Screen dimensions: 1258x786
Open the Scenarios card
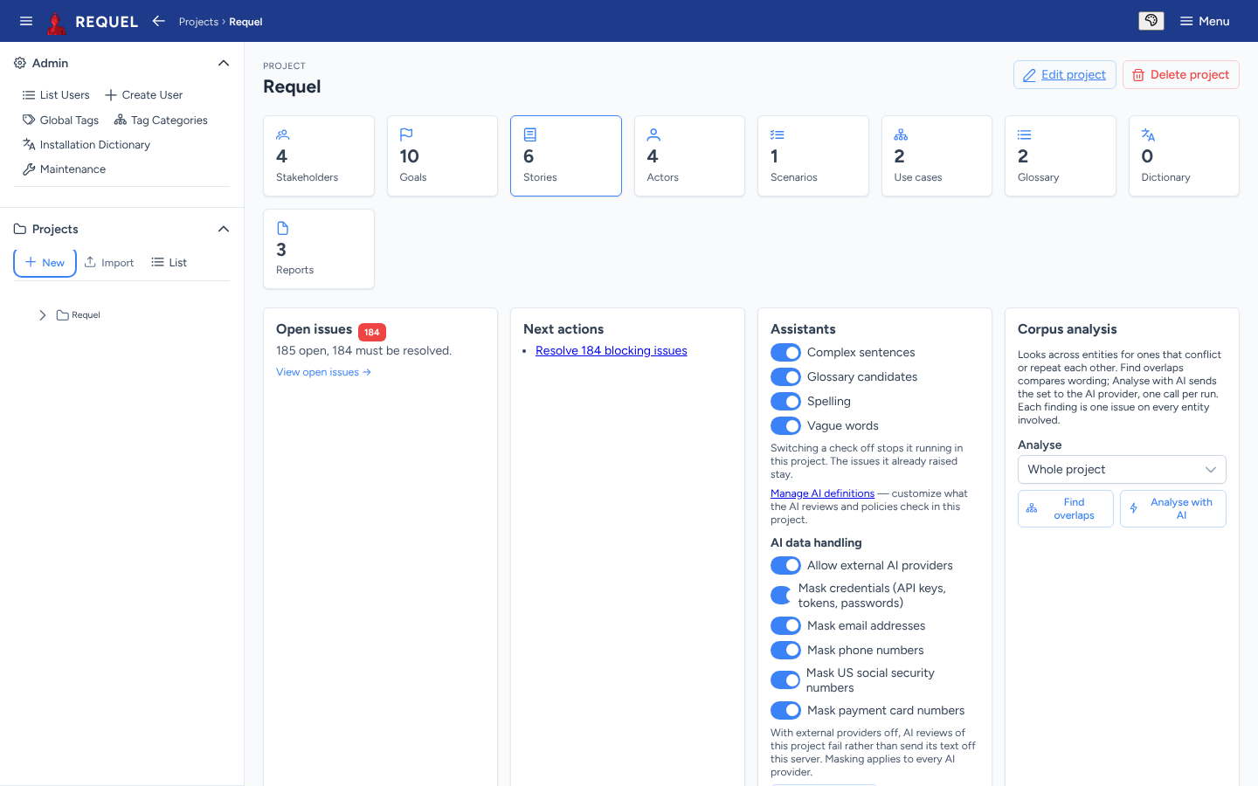click(813, 155)
